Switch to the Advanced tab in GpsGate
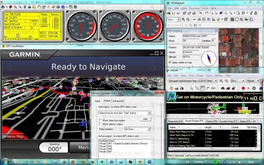This screenshot has height=165, width=264. 118,101
